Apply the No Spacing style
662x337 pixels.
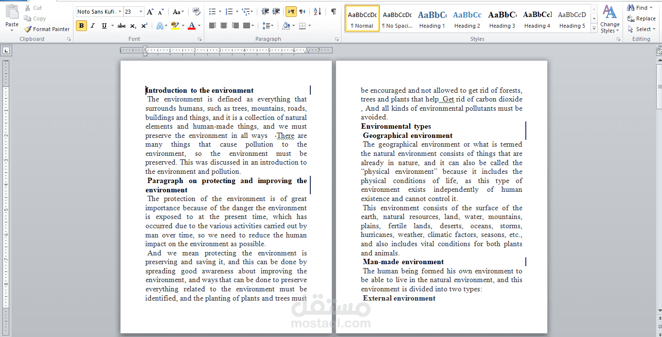tap(397, 19)
